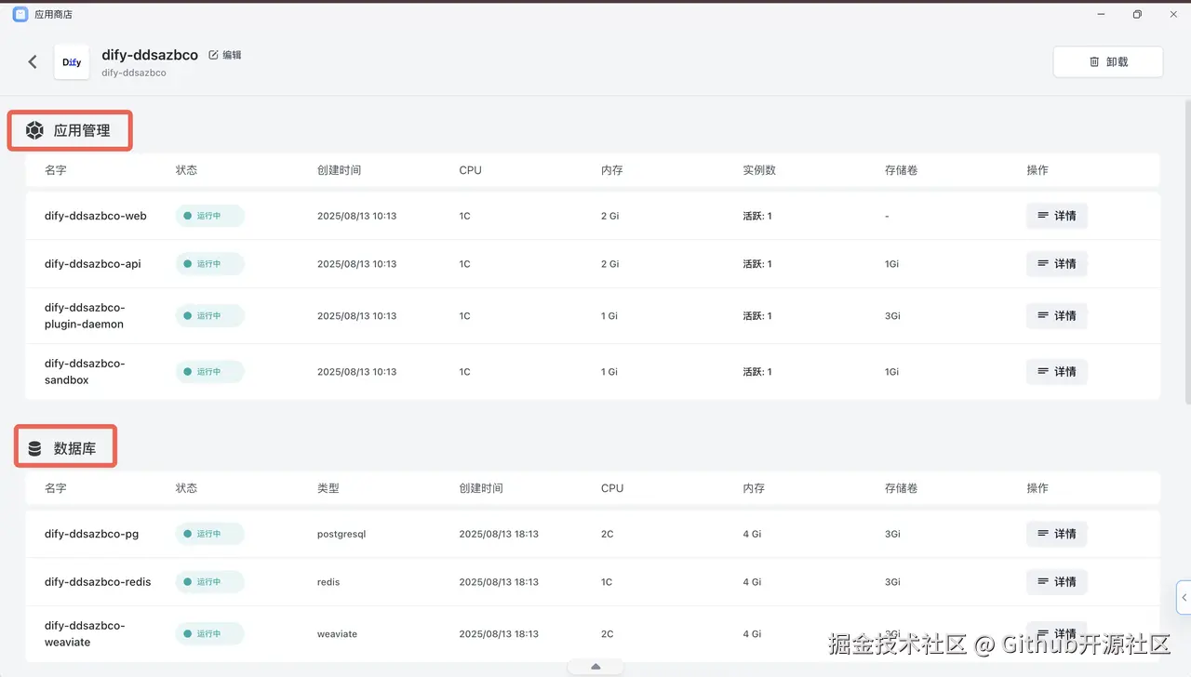Select the dify-ddsazbco-plugin-daemon name cell
The width and height of the screenshot is (1191, 677).
coord(85,316)
